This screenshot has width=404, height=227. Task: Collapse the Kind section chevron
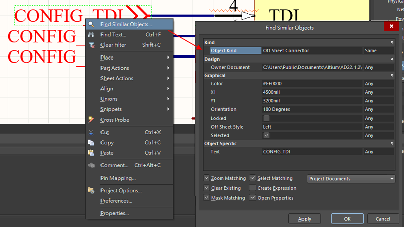(x=392, y=43)
